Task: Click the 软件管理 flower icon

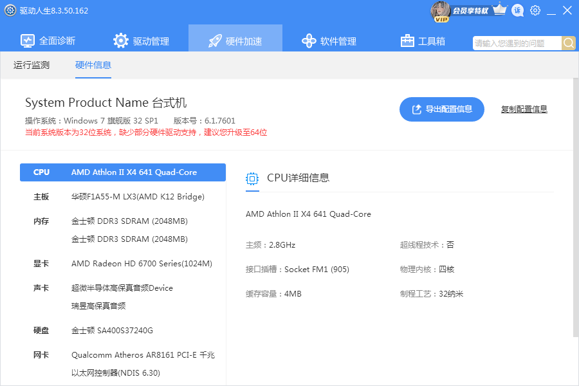Action: [x=309, y=41]
